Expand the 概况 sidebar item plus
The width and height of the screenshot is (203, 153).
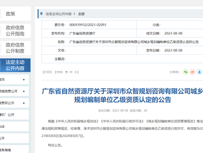pyautogui.click(x=24, y=80)
